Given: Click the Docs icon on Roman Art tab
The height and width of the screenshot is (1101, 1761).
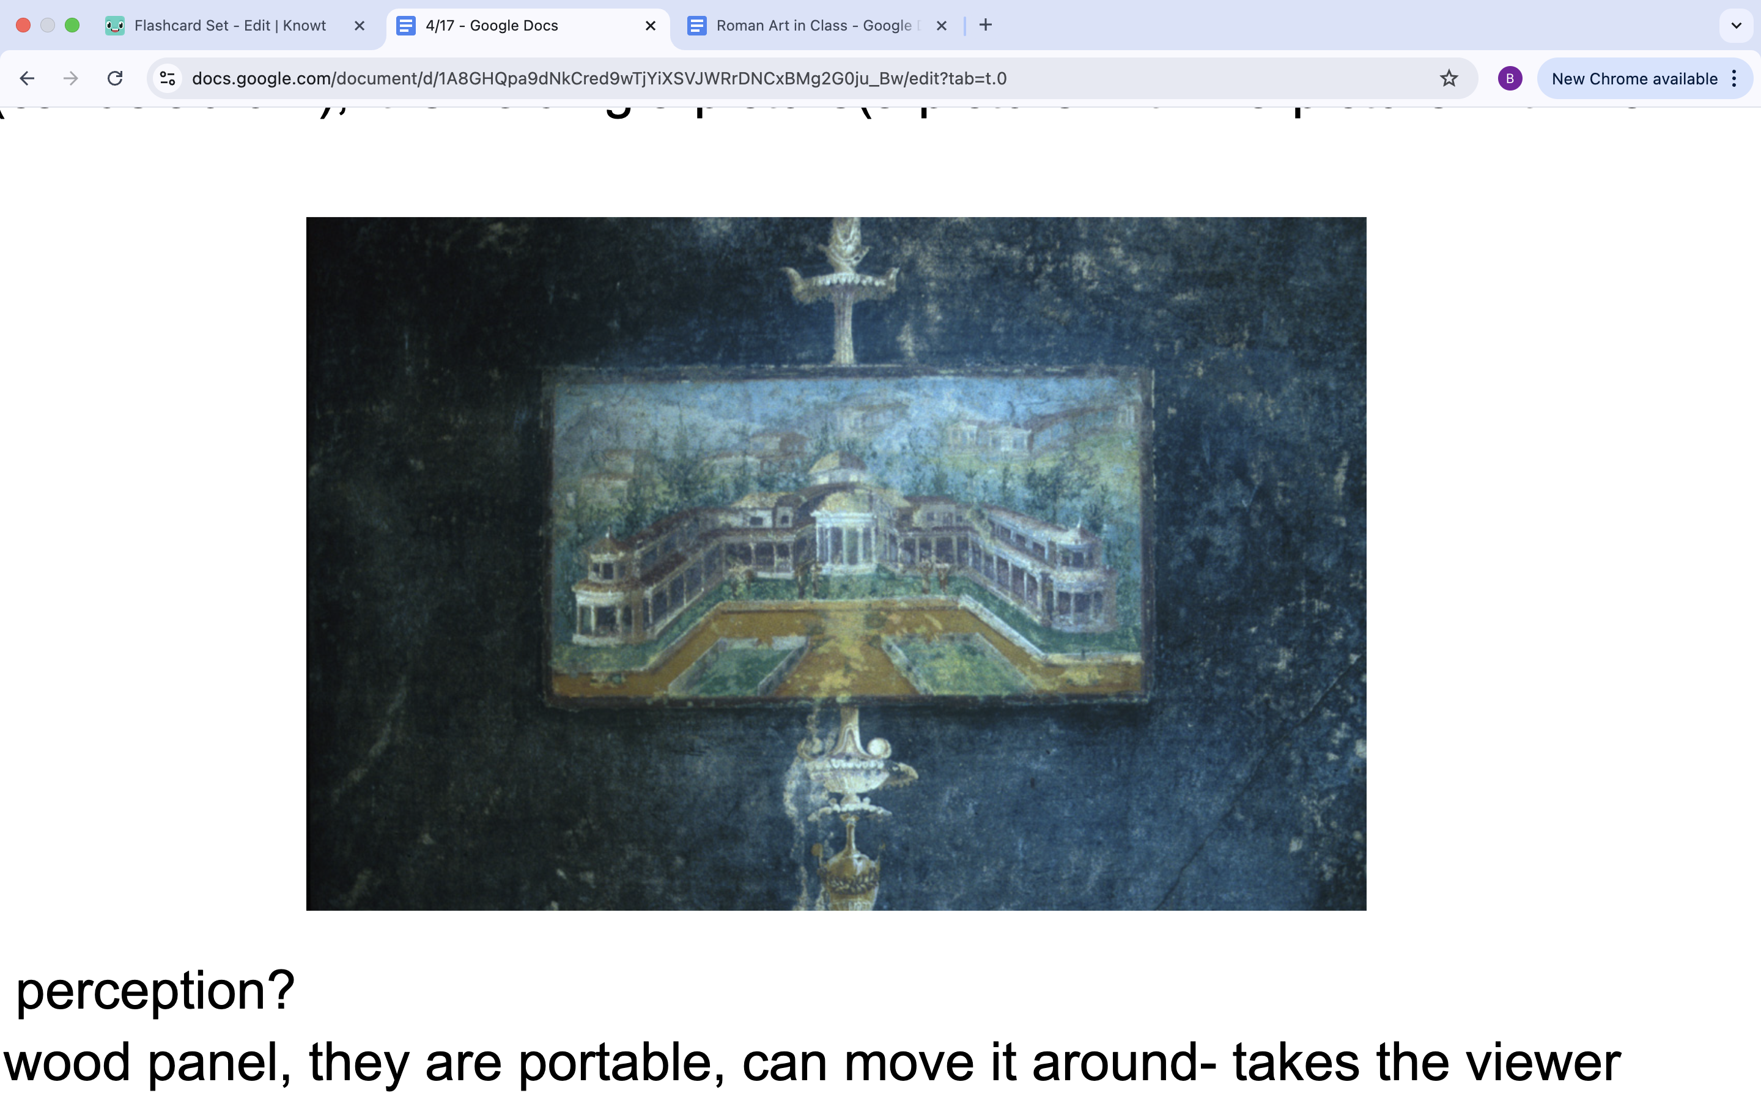Looking at the screenshot, I should (x=697, y=26).
